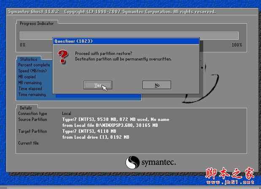Click the red question mark icon

coord(63,57)
